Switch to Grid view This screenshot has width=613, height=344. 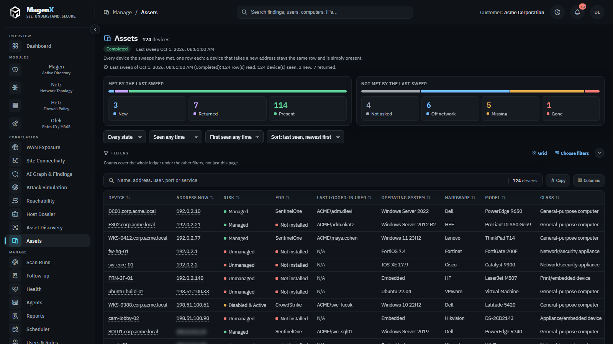[x=539, y=153]
